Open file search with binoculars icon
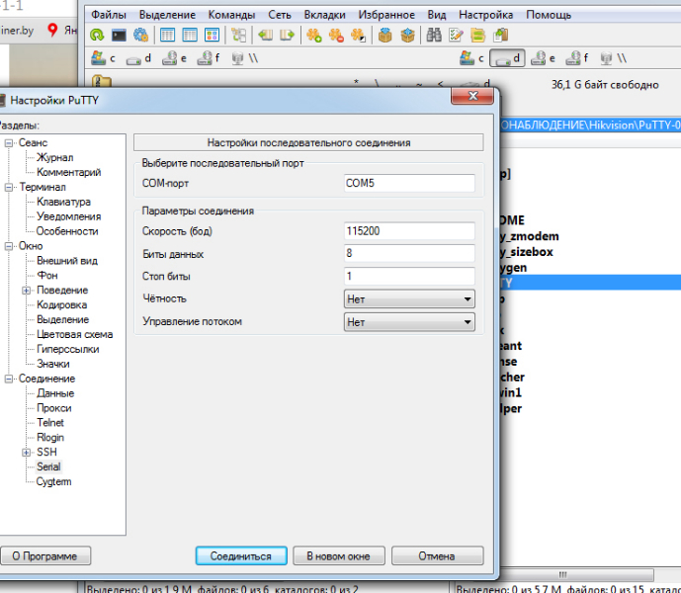 (434, 35)
